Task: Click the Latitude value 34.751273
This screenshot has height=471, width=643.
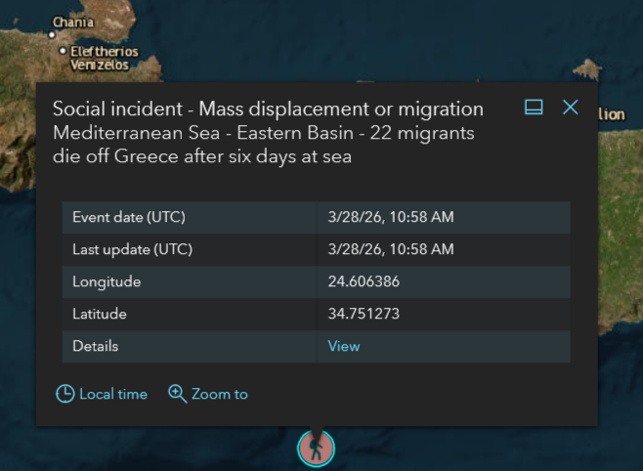Action: (364, 314)
